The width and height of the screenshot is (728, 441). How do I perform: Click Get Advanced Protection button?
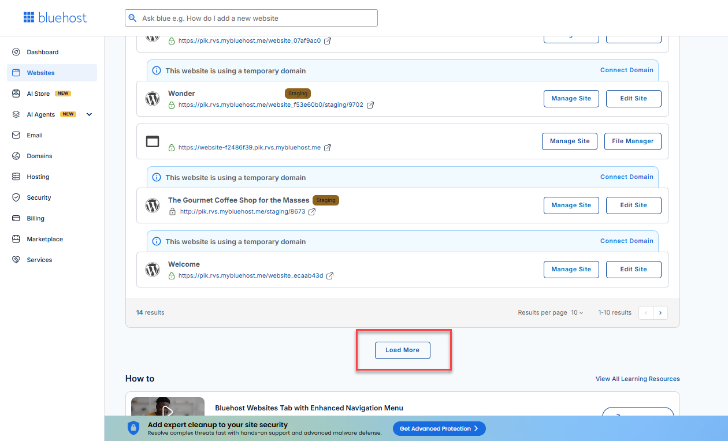(439, 428)
